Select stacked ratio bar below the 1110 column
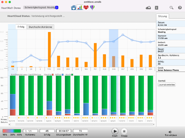Screen dimensions: 185x138 point(49,96)
